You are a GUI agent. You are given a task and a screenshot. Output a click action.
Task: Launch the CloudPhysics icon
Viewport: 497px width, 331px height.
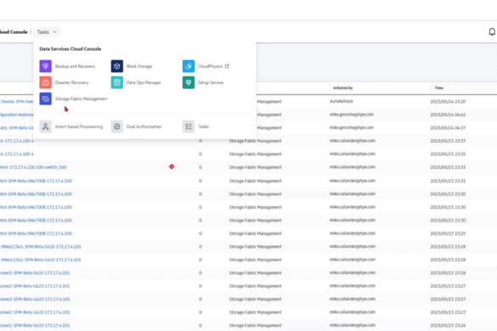189,66
